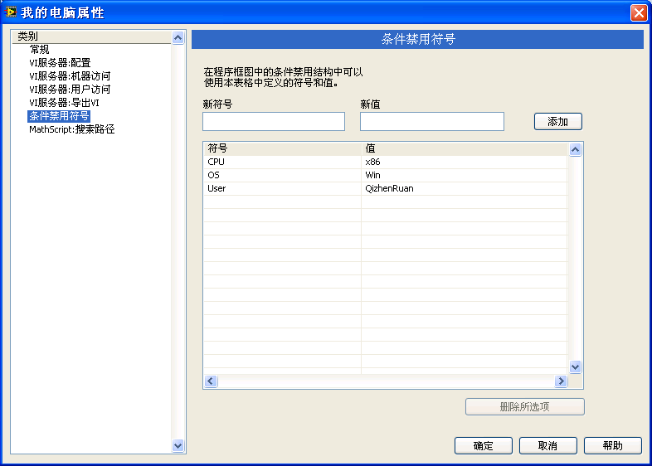The height and width of the screenshot is (466, 652).
Task: Close the 我的电脑属性 dialog
Action: (638, 12)
